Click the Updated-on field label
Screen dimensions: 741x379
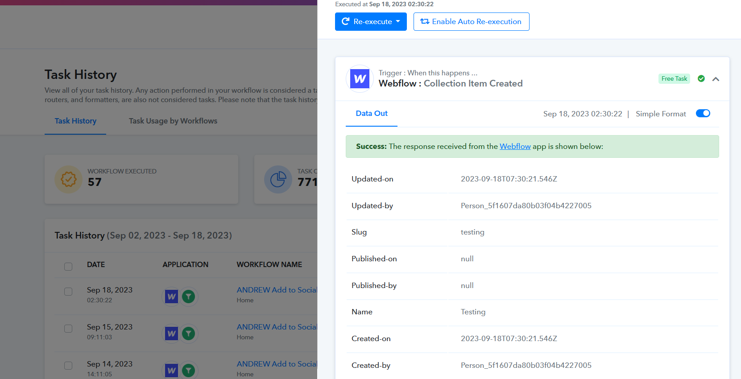tap(373, 179)
